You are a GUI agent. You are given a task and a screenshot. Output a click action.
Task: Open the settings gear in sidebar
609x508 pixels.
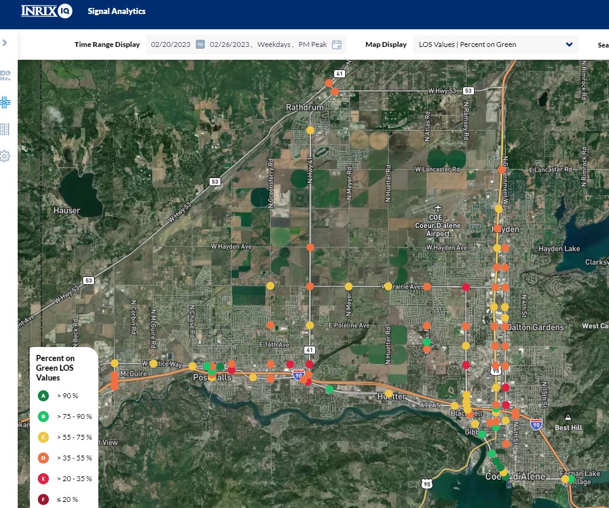pyautogui.click(x=5, y=156)
